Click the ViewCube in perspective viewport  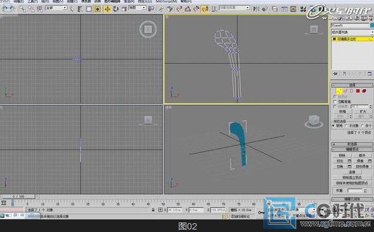point(314,121)
